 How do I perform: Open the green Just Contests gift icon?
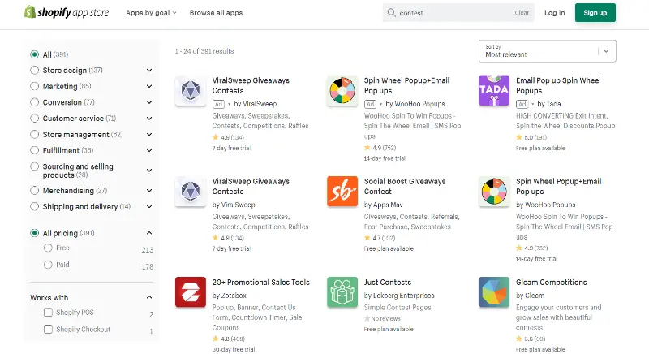[342, 292]
